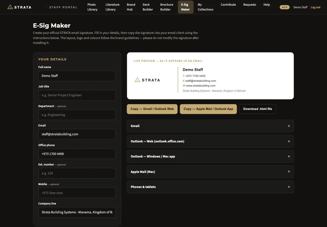Focus the Office phone input field
327x227 pixels.
77,154
